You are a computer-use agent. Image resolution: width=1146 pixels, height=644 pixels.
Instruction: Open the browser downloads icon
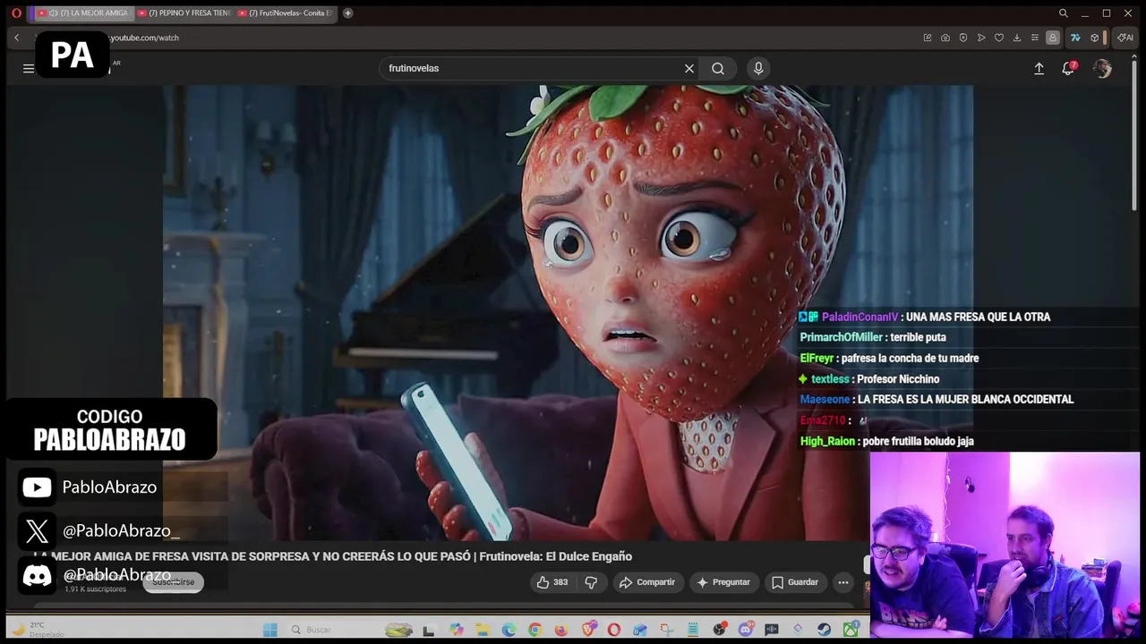[x=1017, y=38]
